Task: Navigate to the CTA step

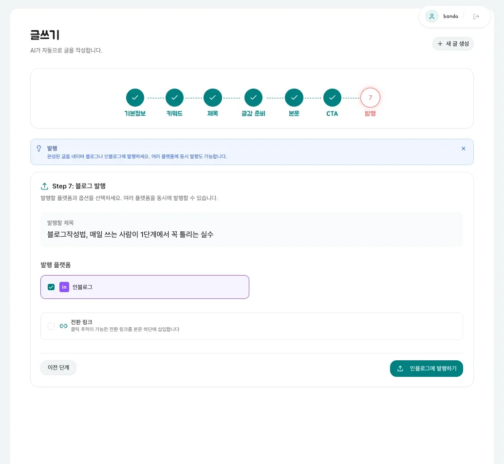Action: click(332, 97)
